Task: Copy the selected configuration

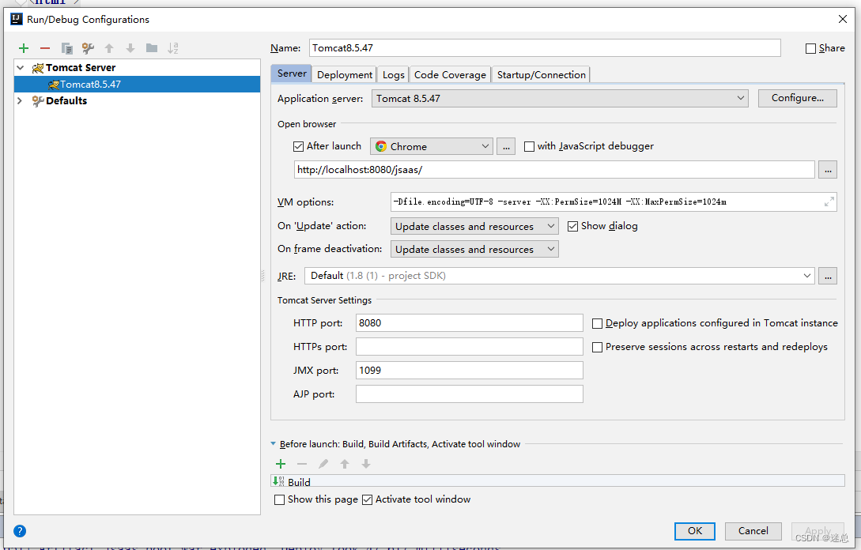Action: click(x=66, y=48)
